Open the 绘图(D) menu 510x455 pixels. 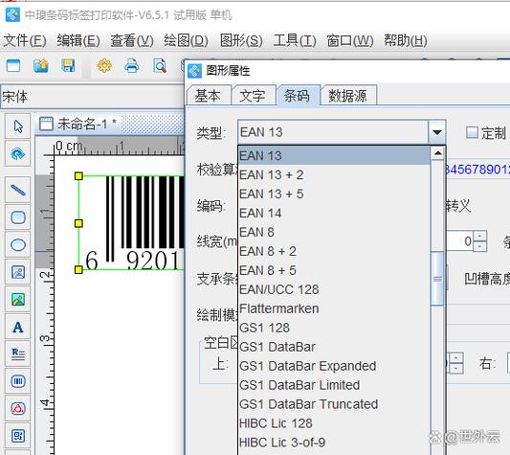click(x=186, y=41)
